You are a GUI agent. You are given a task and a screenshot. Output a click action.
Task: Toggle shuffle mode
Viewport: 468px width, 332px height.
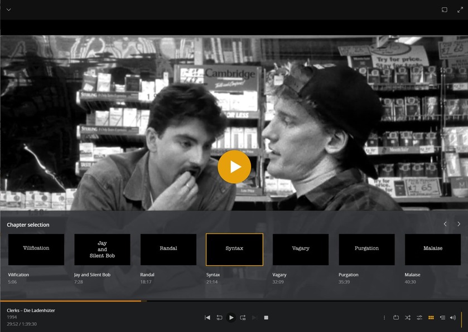tap(407, 318)
